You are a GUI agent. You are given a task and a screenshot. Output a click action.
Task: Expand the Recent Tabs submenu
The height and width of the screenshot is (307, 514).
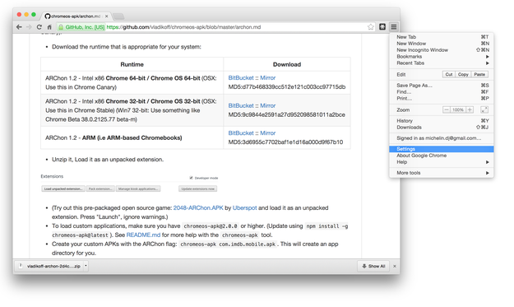442,63
